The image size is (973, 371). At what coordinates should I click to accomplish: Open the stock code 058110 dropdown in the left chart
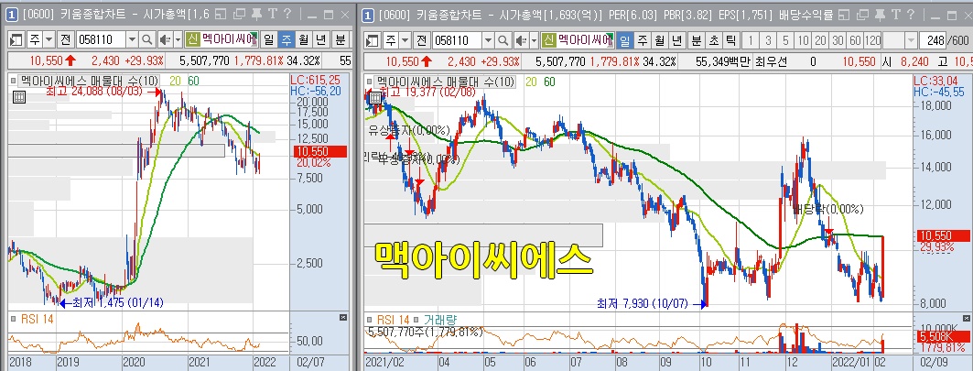pyautogui.click(x=132, y=40)
